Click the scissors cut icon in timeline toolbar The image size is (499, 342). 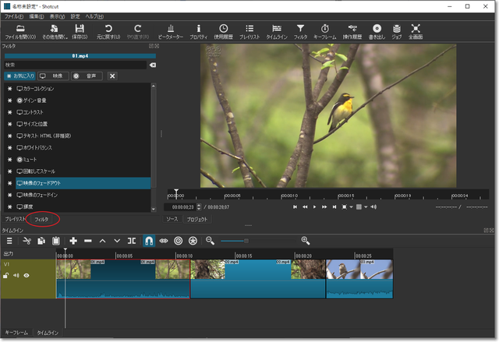coord(27,242)
